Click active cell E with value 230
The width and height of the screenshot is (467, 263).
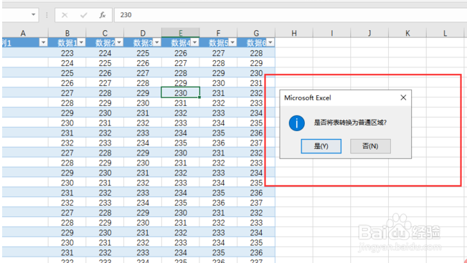(181, 93)
